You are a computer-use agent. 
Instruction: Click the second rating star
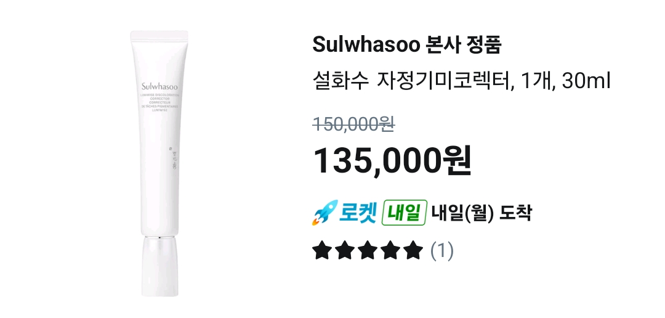tap(345, 250)
